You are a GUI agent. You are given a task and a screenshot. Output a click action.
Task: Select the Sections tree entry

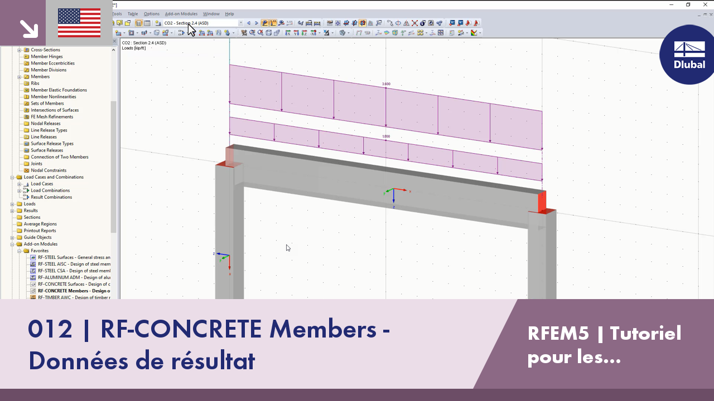32,217
